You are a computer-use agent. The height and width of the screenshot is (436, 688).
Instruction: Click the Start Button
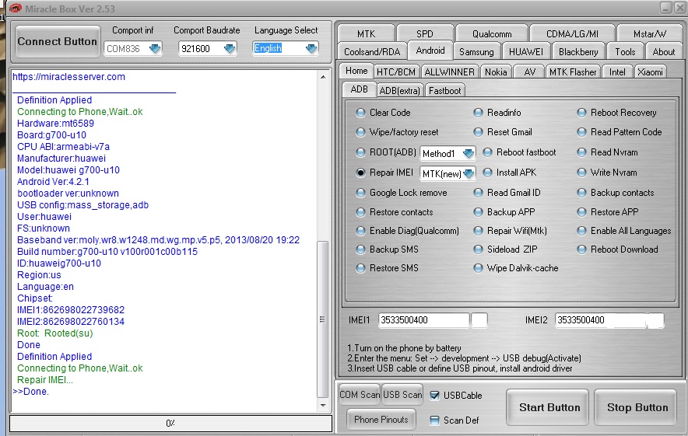549,407
